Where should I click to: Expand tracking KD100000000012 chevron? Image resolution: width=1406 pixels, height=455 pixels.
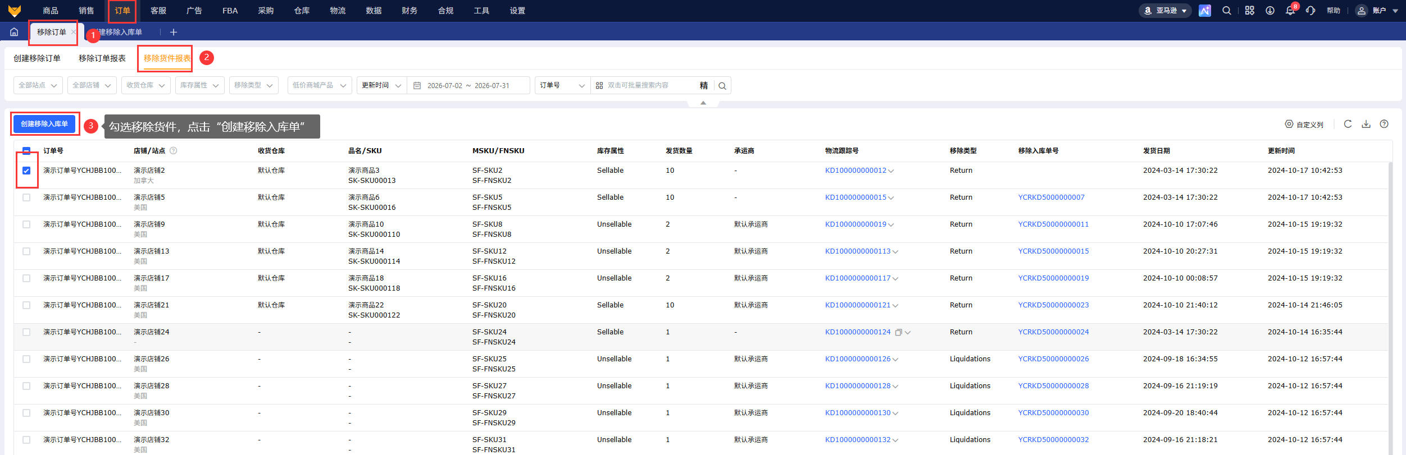point(891,171)
